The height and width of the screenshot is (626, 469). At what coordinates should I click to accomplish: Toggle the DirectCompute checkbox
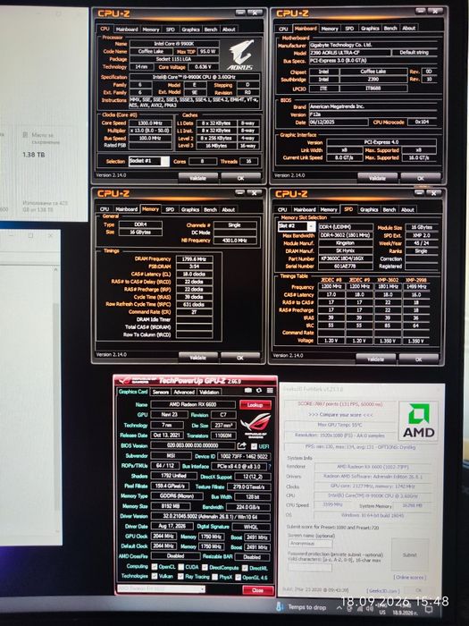tap(205, 567)
